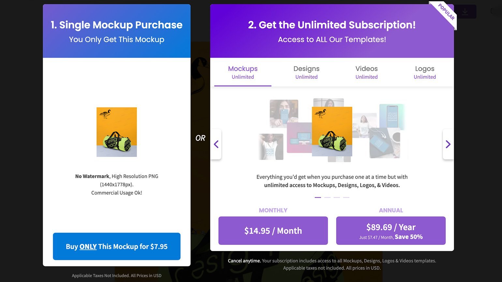The image size is (502, 282).
Task: Choose the $89.69 / Year annual plan
Action: [391, 231]
